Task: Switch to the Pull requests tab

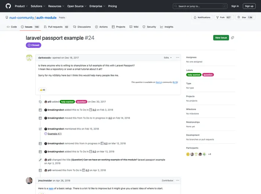Action: [56, 27]
